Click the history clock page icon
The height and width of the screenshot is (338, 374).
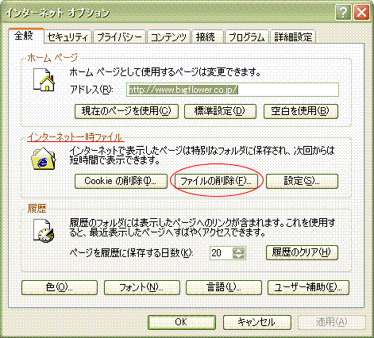point(44,231)
